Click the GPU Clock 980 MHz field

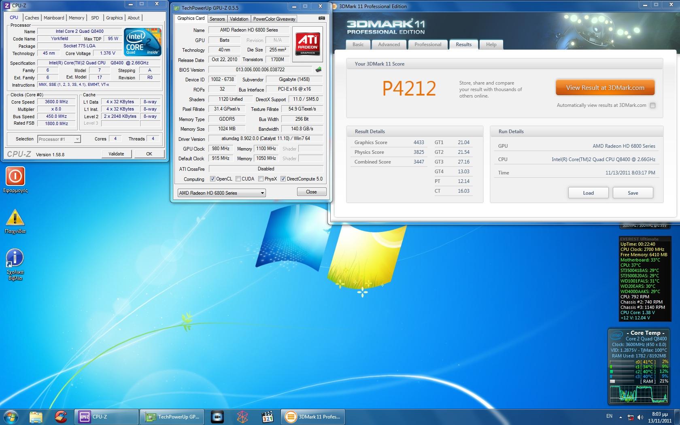tap(221, 149)
